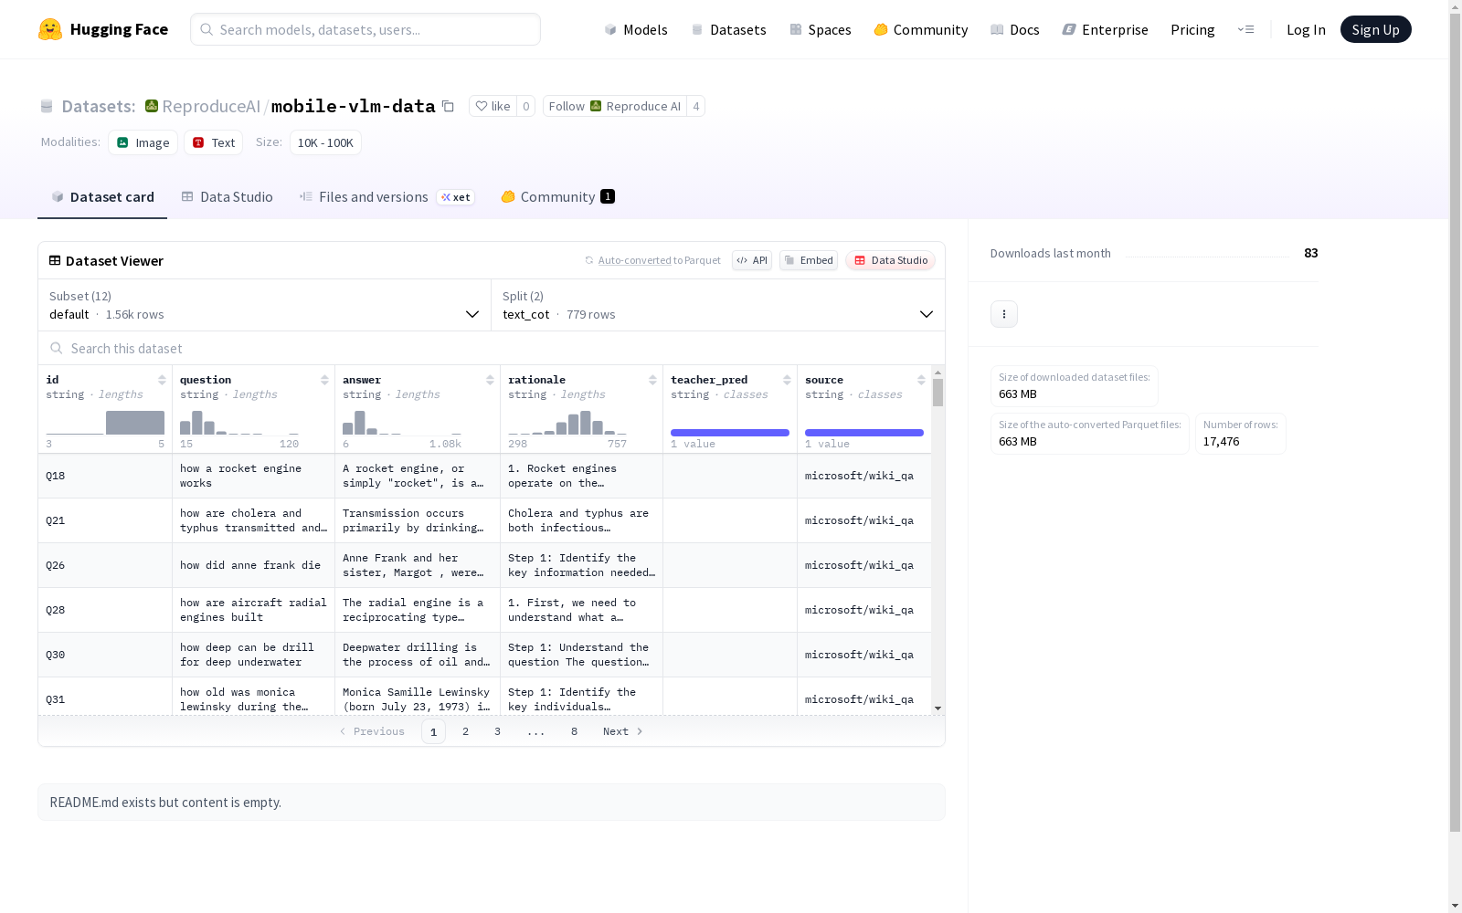
Task: Open the API button
Action: point(752,260)
